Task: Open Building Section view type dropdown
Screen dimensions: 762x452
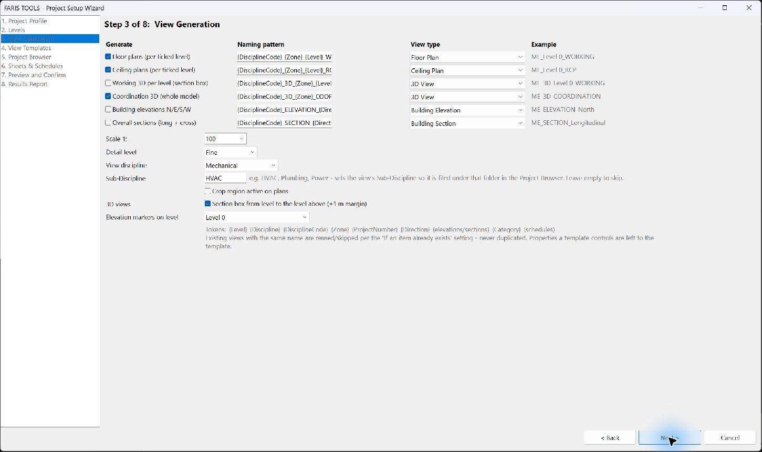Action: pos(467,123)
